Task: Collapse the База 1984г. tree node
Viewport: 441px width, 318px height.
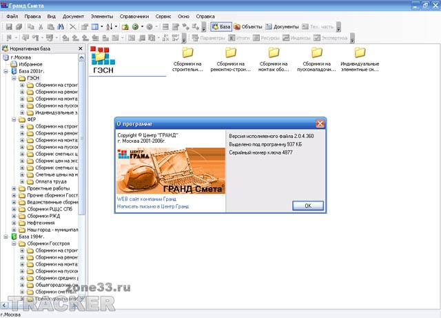Action: [x=6, y=237]
